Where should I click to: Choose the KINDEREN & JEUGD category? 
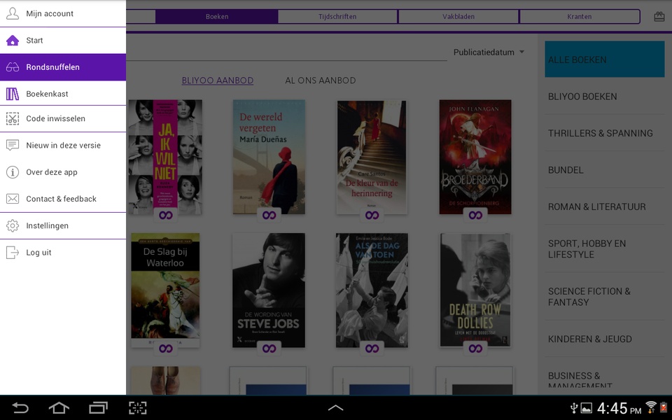pyautogui.click(x=605, y=339)
